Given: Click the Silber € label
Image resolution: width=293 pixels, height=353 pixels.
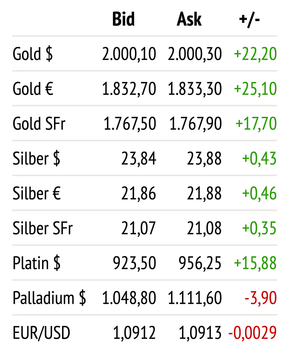Looking at the screenshot, I should click(37, 193).
